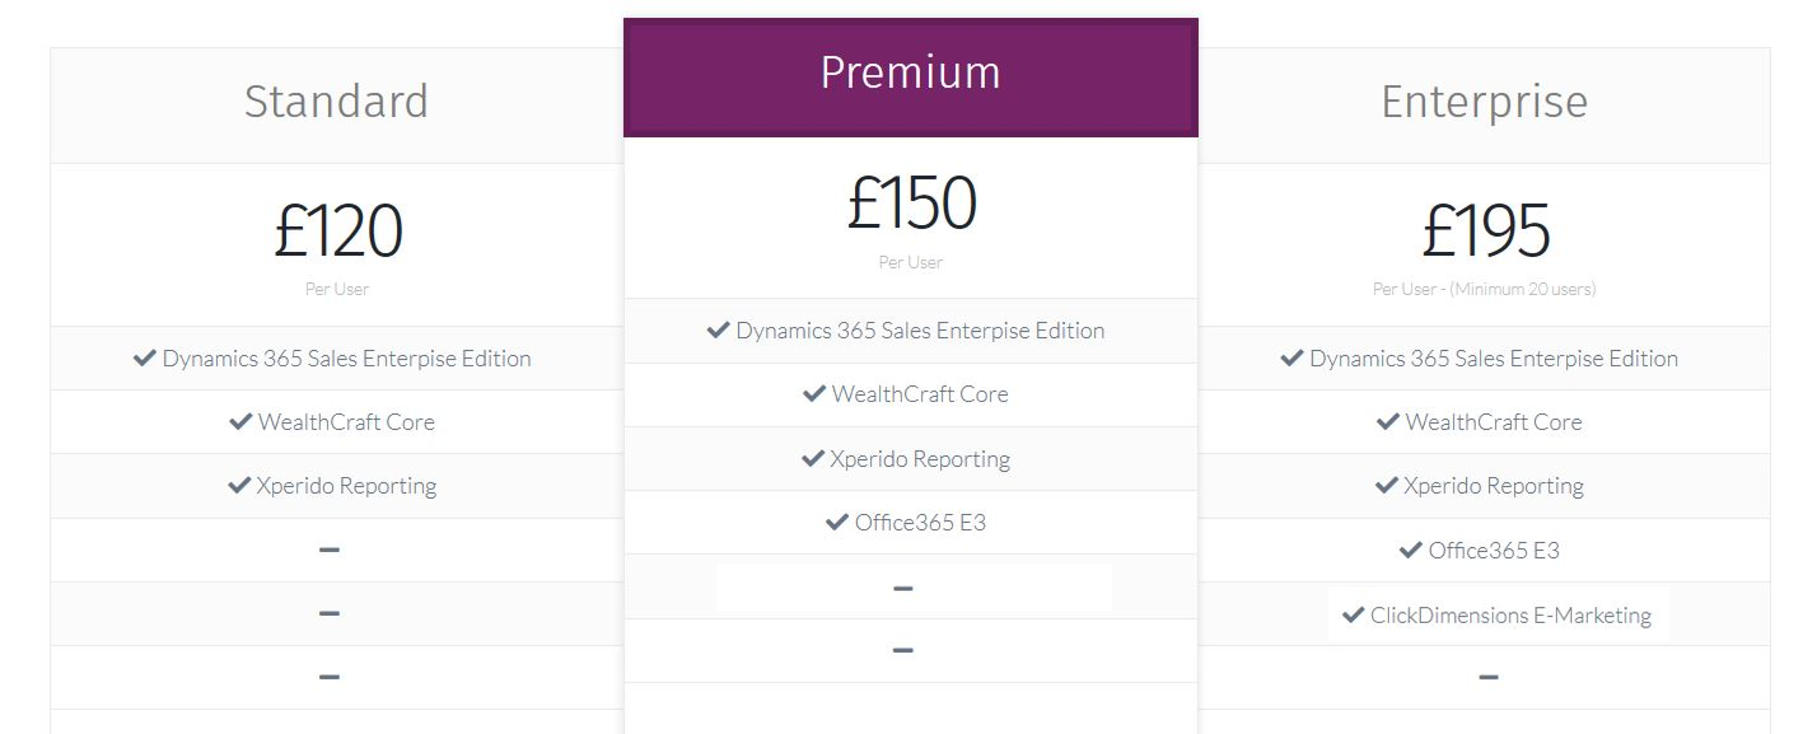Click Standard Xperido Reporting feature text

pyautogui.click(x=346, y=486)
